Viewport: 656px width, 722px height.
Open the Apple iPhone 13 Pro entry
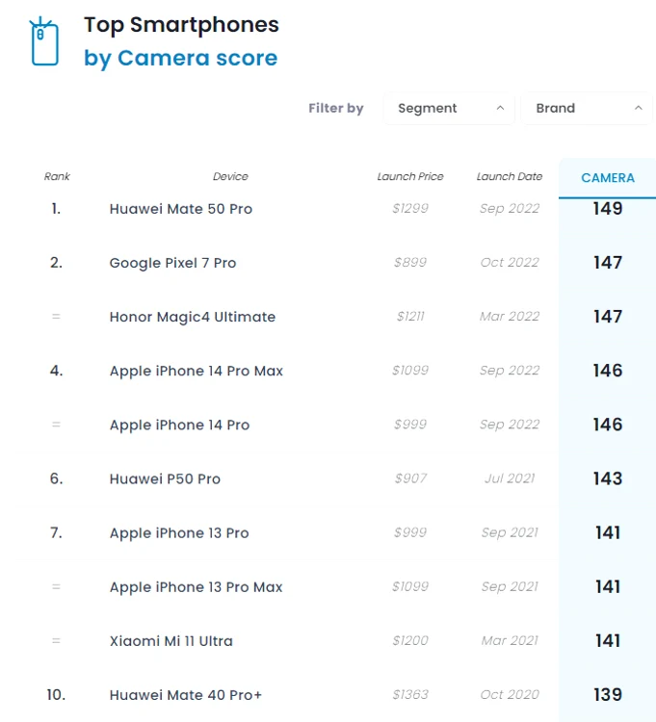click(179, 533)
